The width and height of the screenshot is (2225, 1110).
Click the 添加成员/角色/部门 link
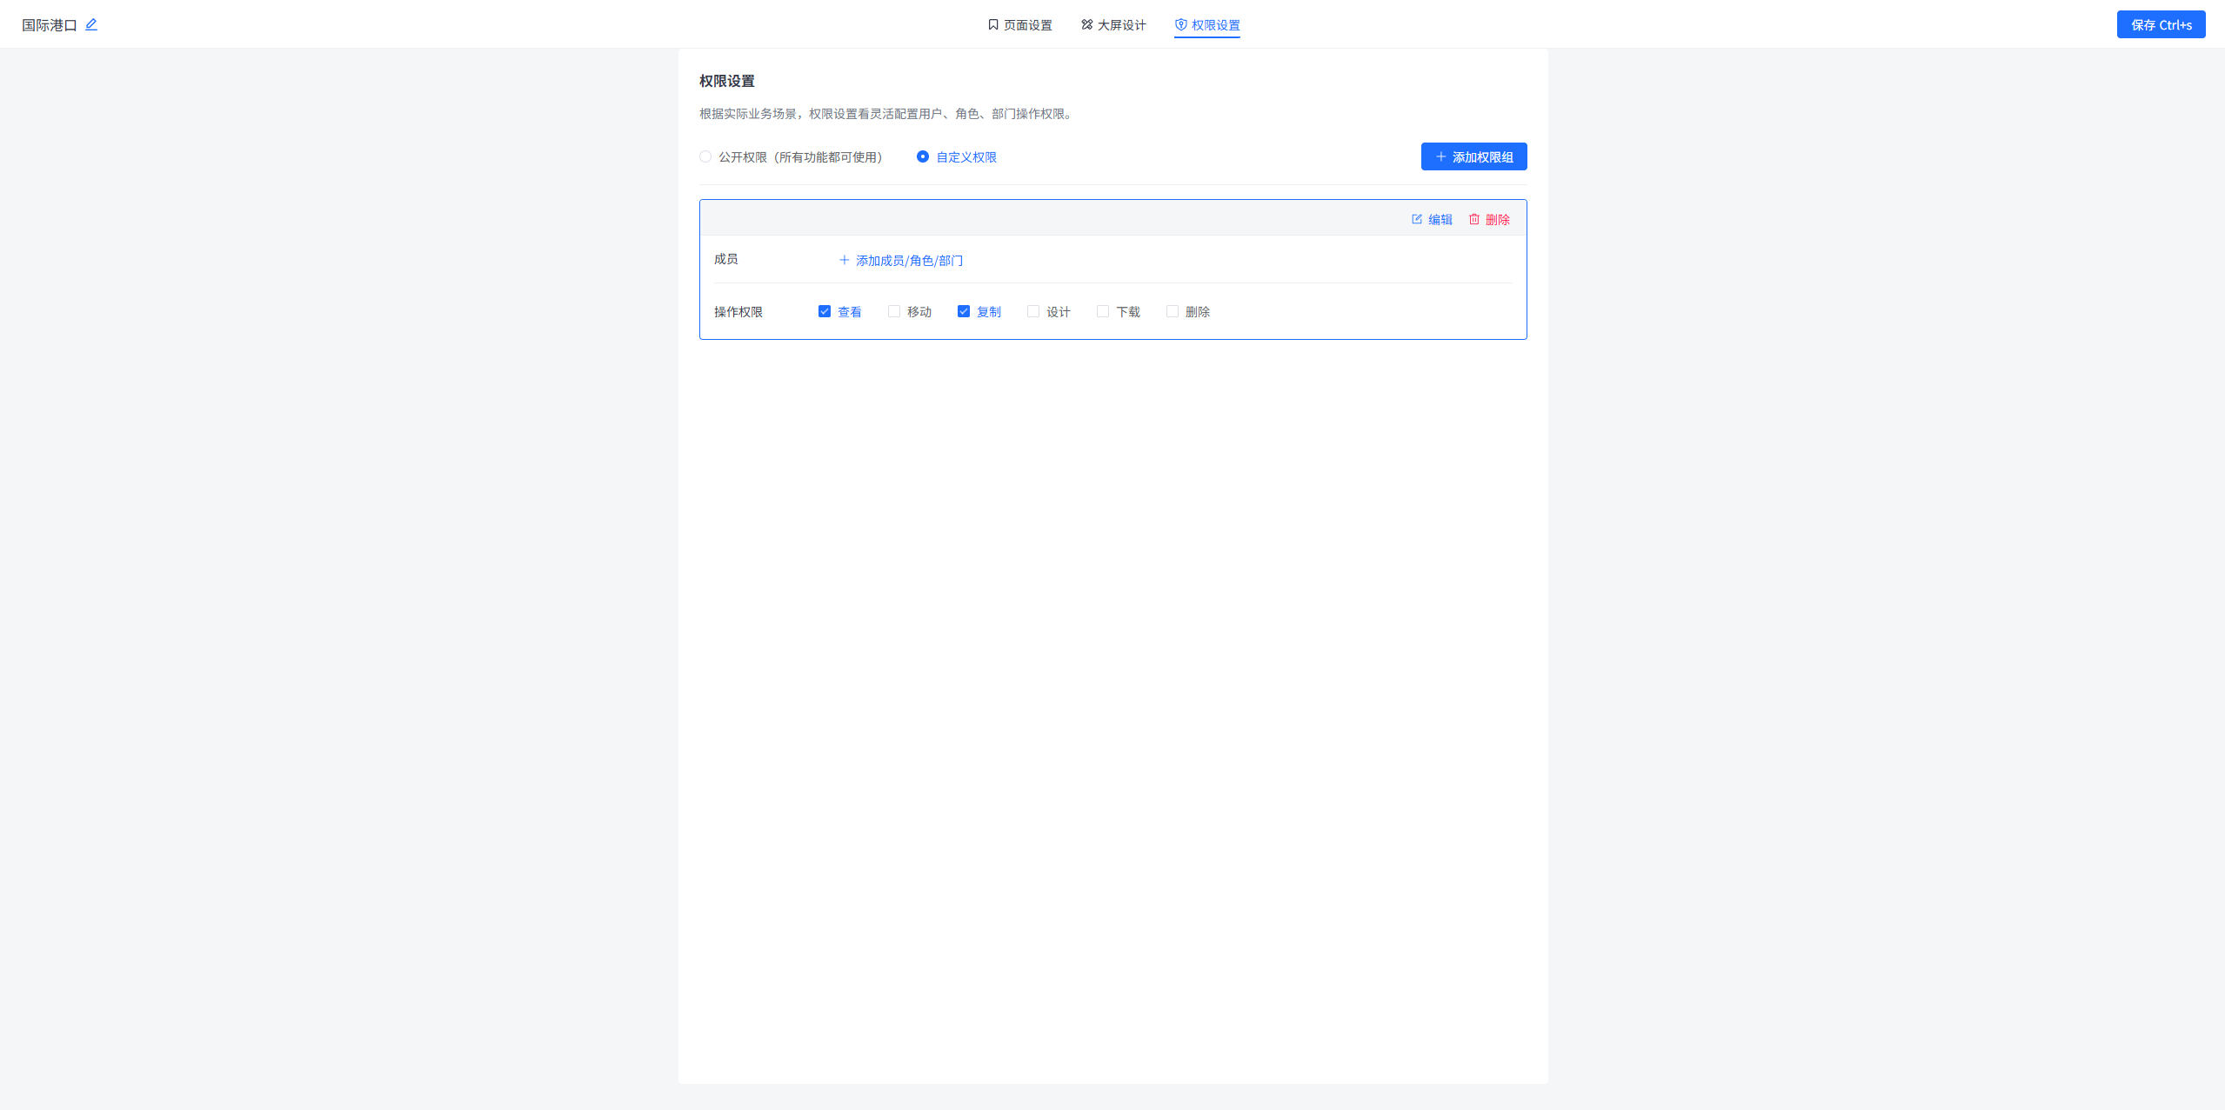pyautogui.click(x=909, y=261)
